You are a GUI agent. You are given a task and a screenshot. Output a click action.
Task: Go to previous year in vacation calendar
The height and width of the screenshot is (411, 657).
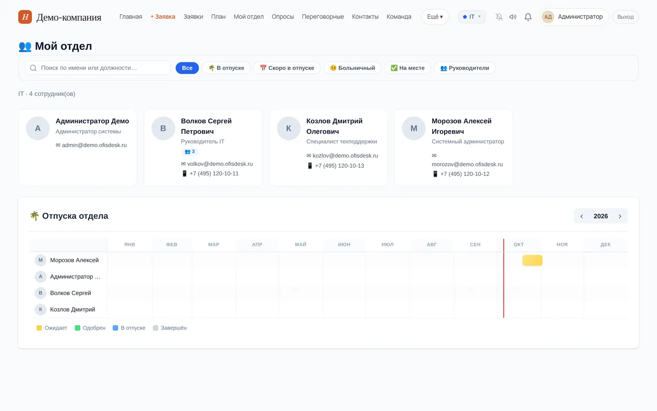582,216
